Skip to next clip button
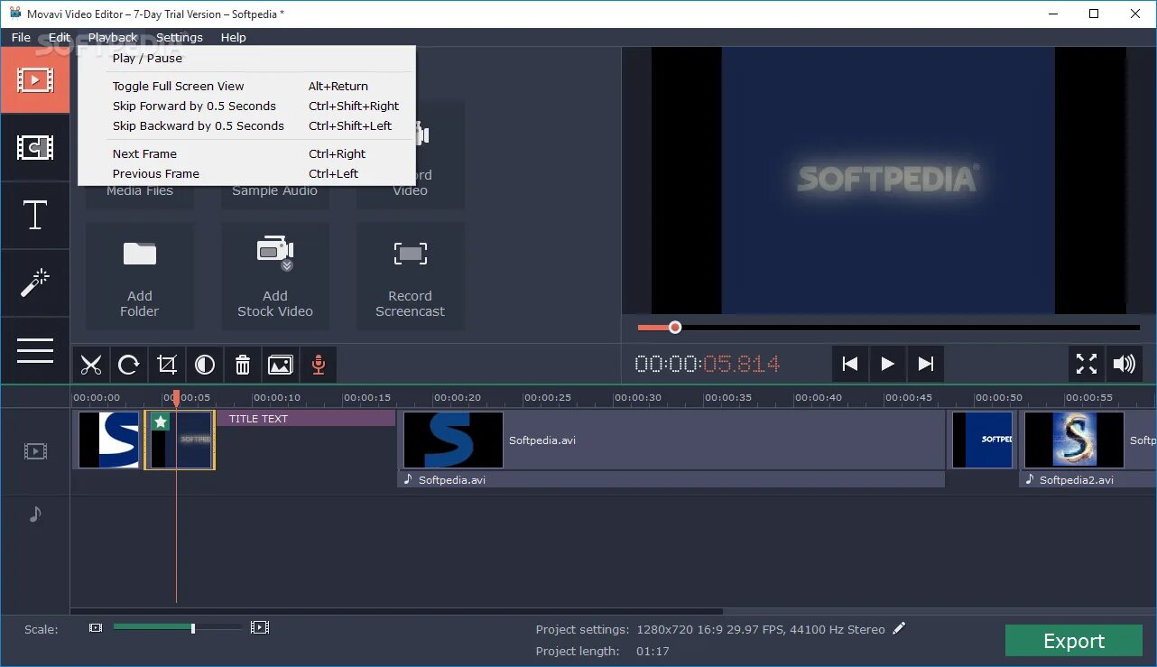Screen dimensions: 1157x667 tap(926, 364)
